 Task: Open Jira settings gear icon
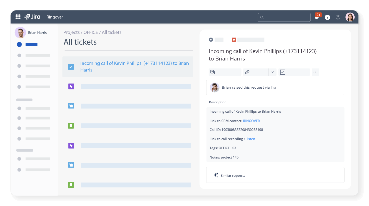tap(338, 17)
